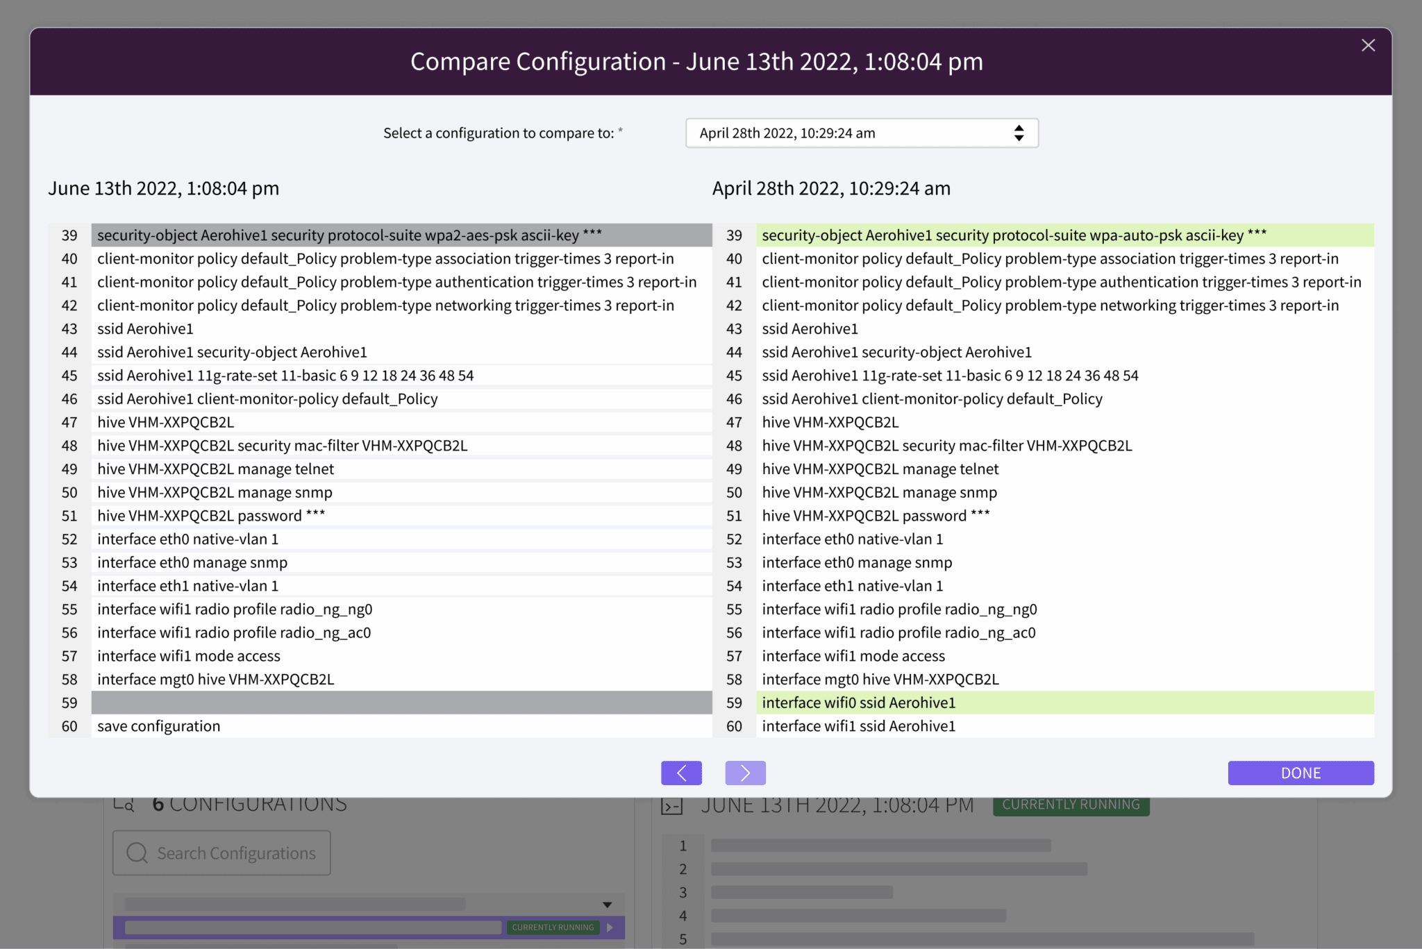This screenshot has height=949, width=1422.
Task: Click the magnifier icon in search box
Action: (137, 853)
